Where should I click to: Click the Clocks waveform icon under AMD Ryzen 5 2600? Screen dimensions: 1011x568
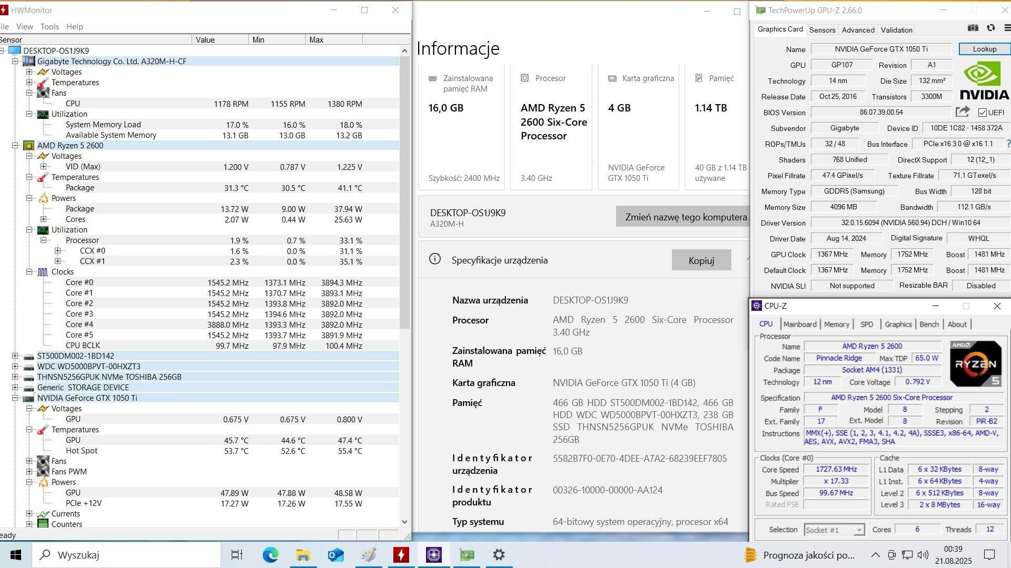(x=43, y=272)
